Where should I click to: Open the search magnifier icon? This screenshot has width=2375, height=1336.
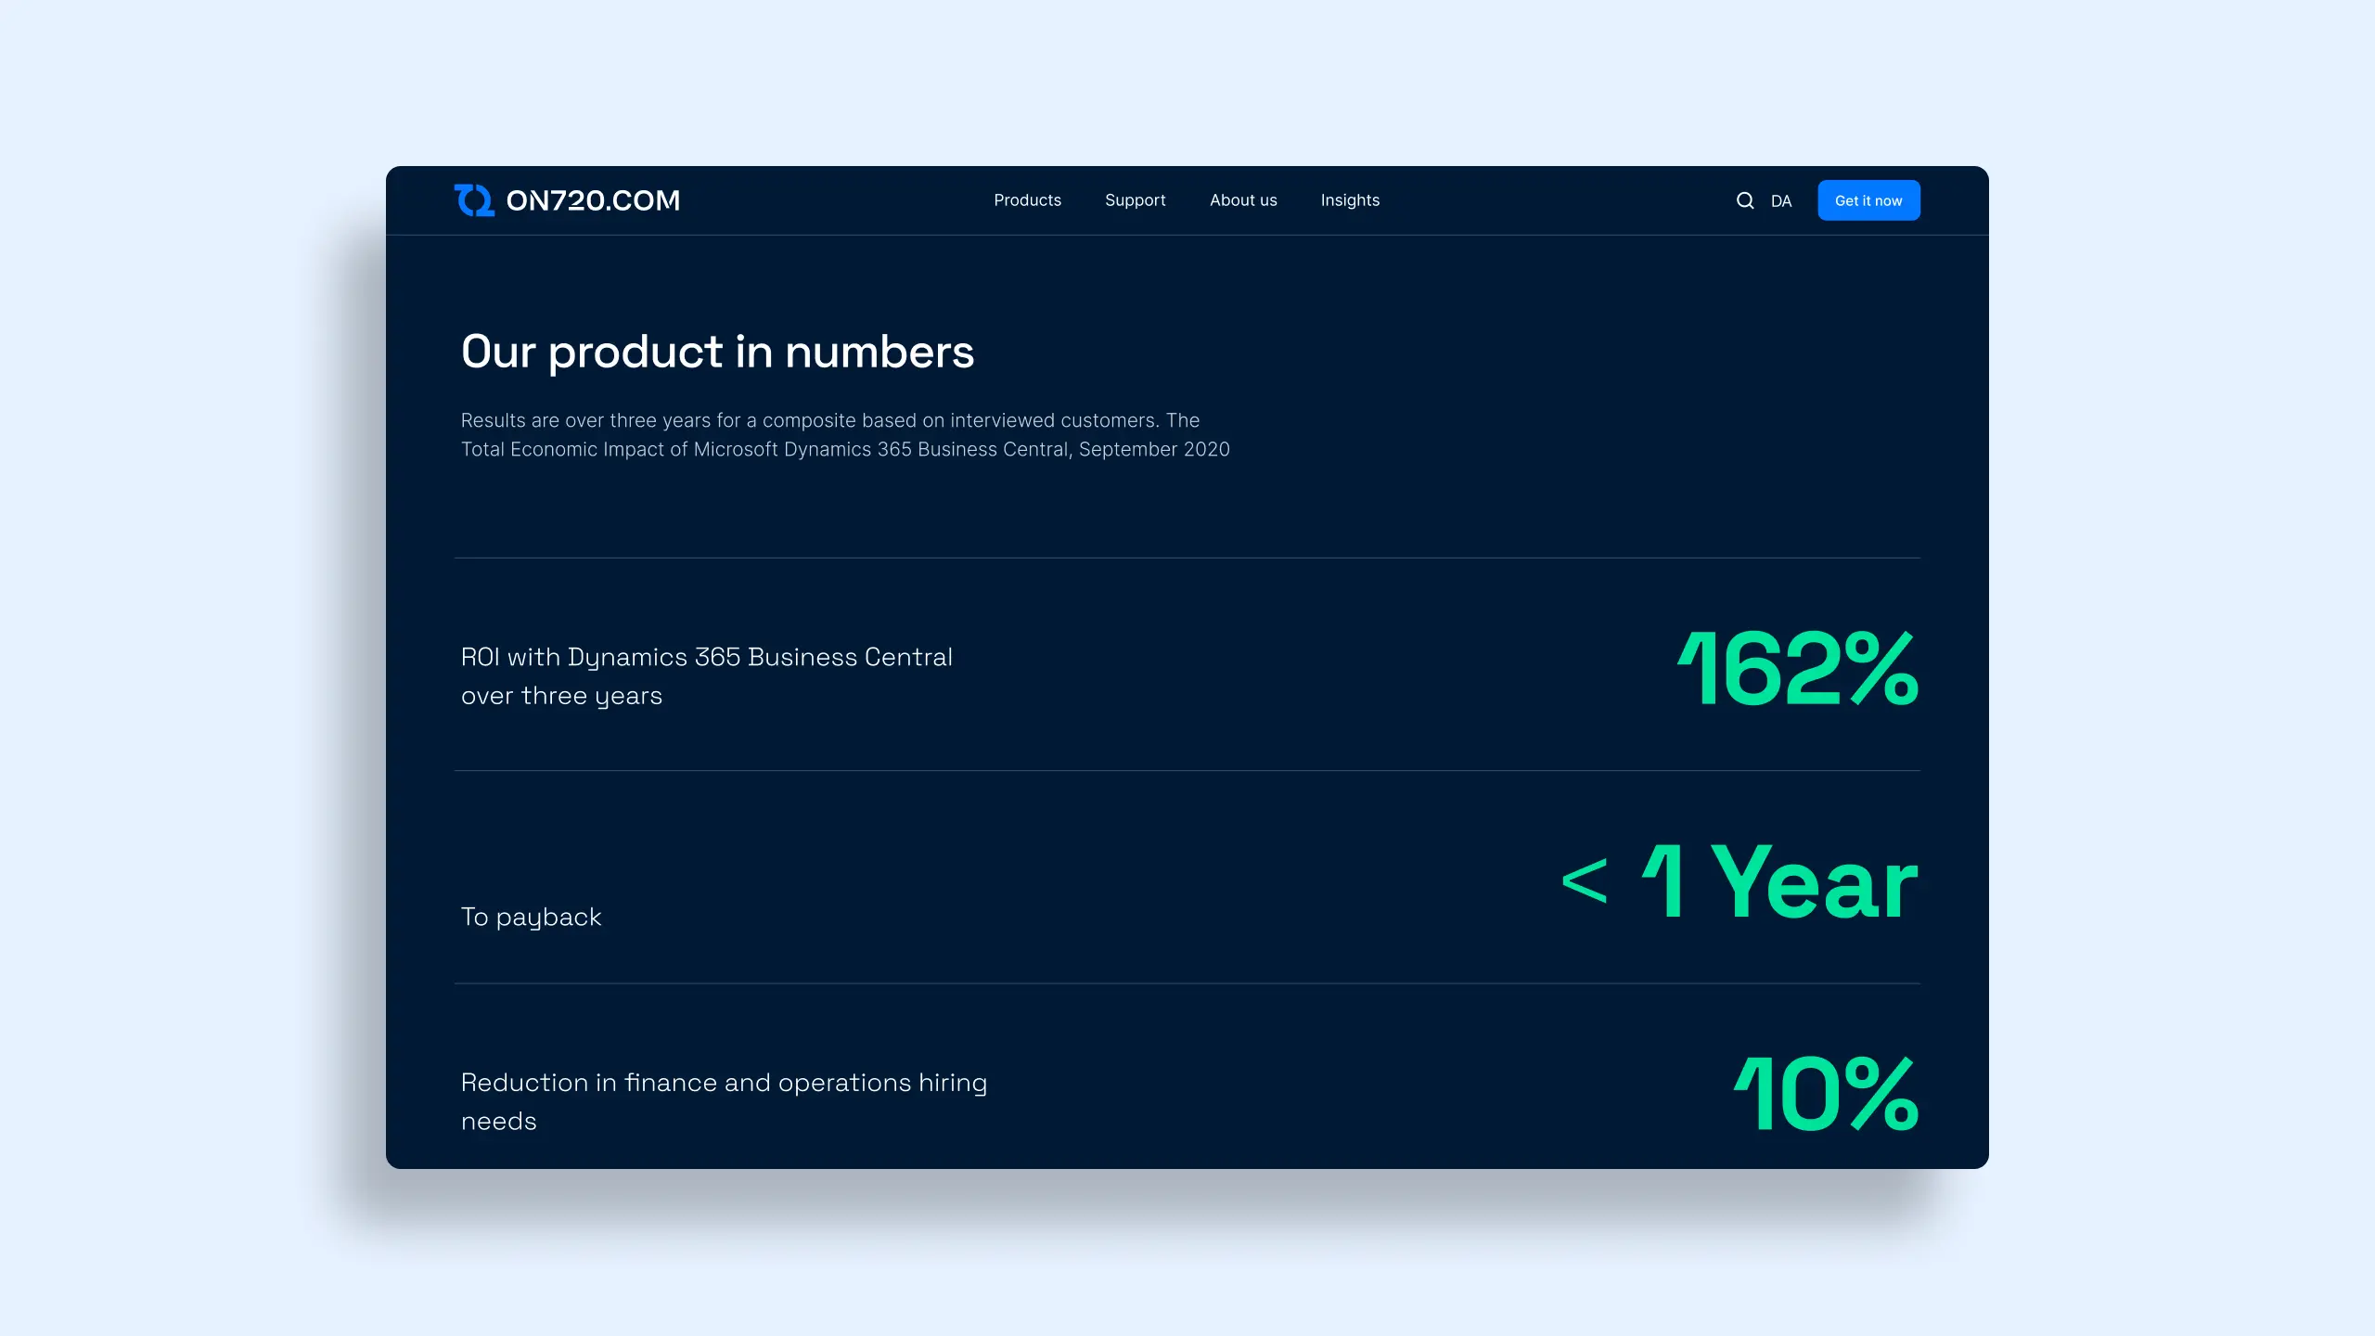[x=1744, y=200]
